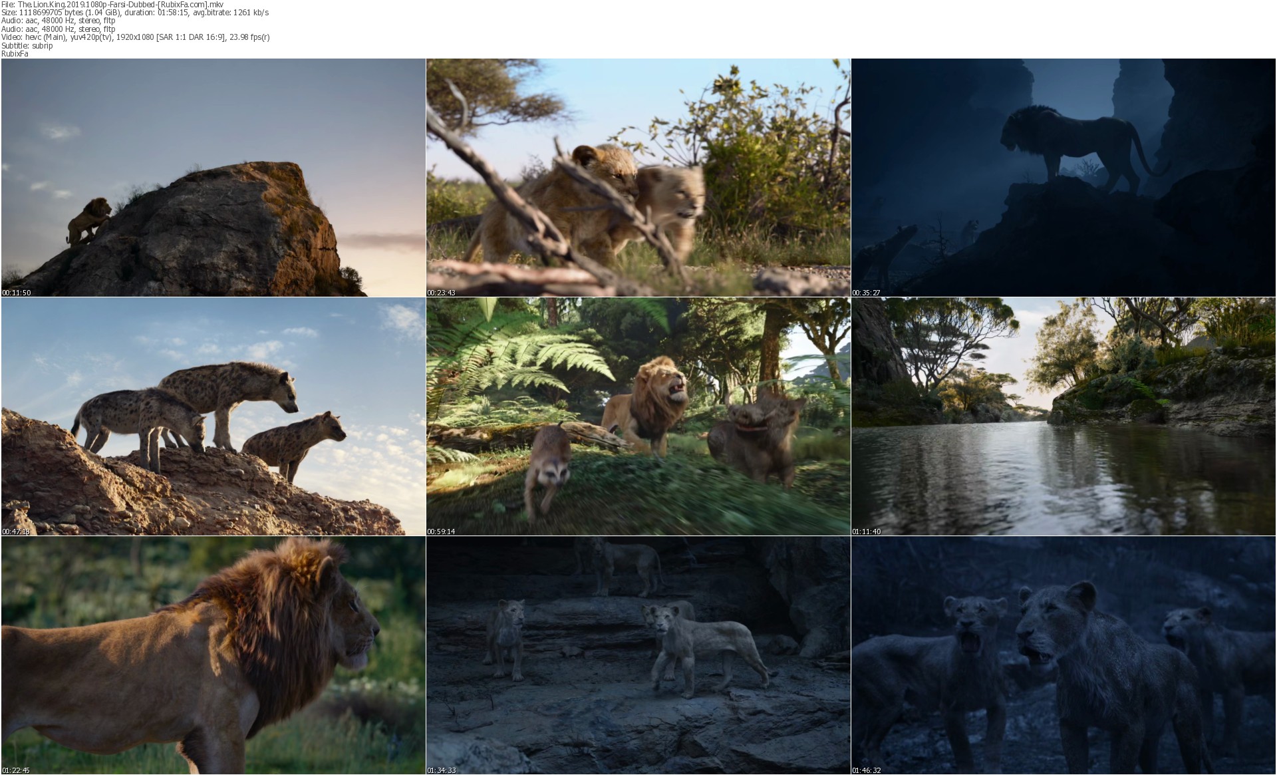
Task: Click the 01:34:33 timestamp
Action: click(442, 770)
